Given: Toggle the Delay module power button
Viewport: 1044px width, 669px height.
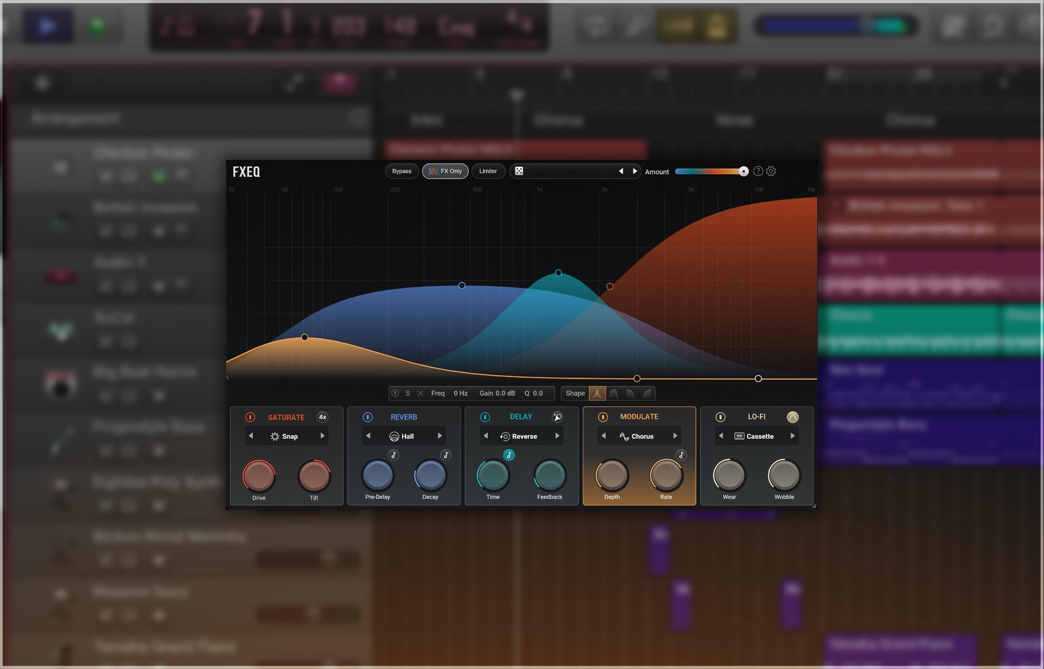Looking at the screenshot, I should [485, 417].
